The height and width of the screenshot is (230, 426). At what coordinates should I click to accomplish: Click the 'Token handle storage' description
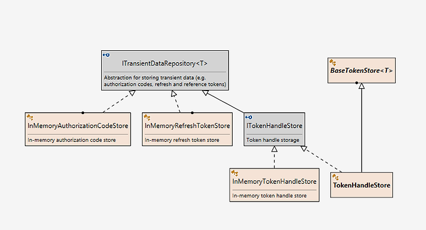(x=273, y=140)
